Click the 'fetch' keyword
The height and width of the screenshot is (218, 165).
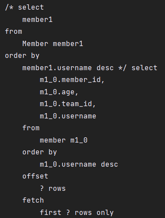33,200
